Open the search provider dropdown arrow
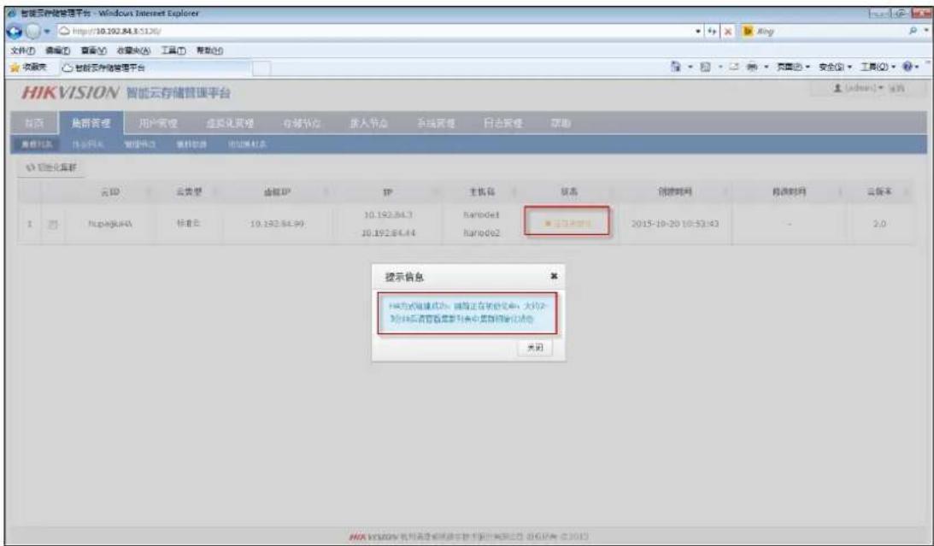Image resolution: width=934 pixels, height=546 pixels. [926, 31]
